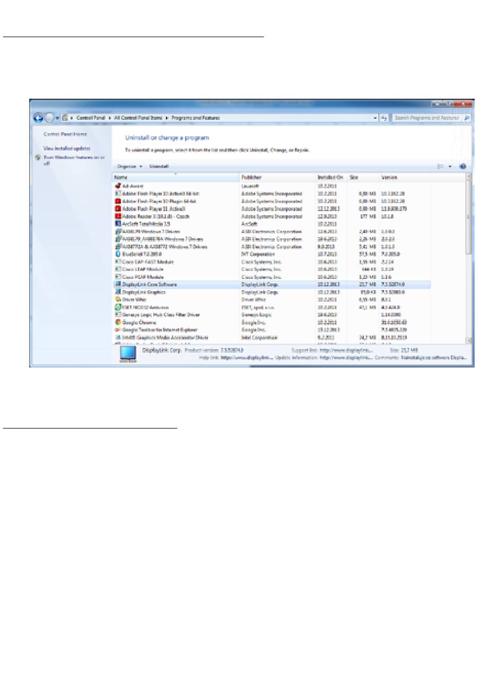504x690 pixels.
Task: Click the Adobe Flash Player 10 Plugin icon
Action: tap(118, 202)
